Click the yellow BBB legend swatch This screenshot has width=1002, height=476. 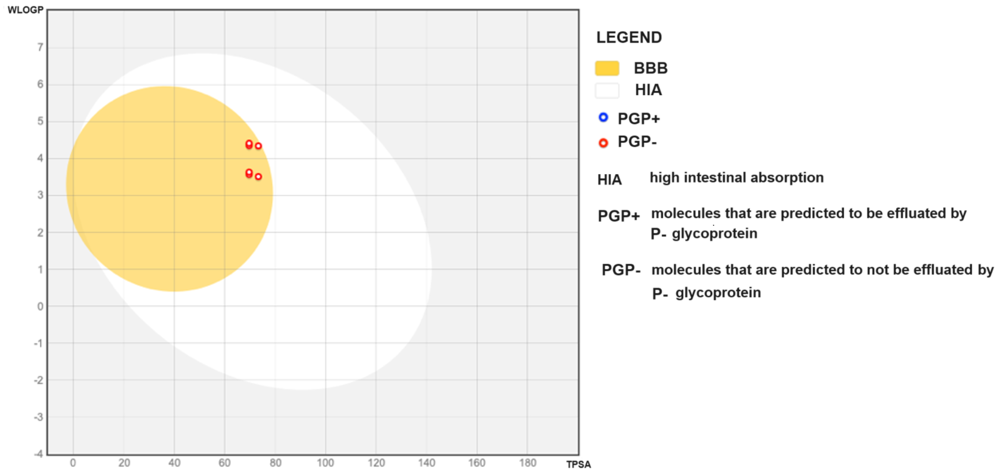click(607, 68)
